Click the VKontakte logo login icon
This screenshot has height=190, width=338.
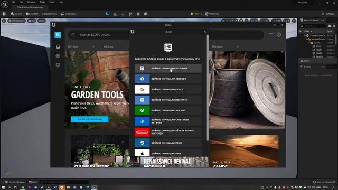[142, 100]
